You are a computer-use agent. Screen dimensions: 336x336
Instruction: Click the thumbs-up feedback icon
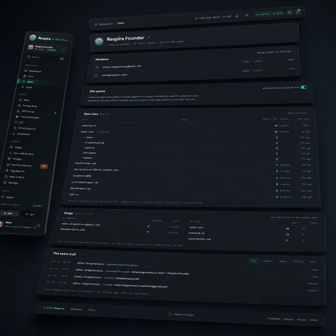pos(237,16)
